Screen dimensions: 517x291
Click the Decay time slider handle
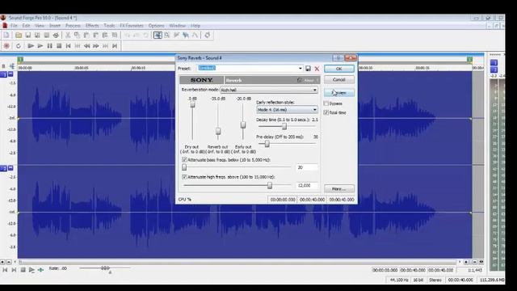[x=284, y=126]
